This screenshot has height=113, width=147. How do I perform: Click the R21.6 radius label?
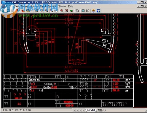(x=105, y=40)
